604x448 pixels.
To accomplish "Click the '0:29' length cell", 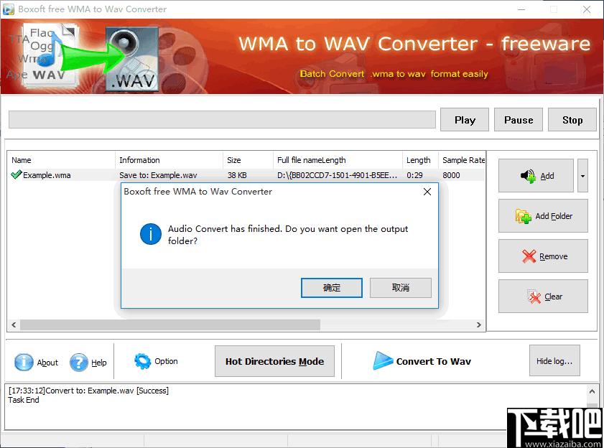I will coord(414,175).
